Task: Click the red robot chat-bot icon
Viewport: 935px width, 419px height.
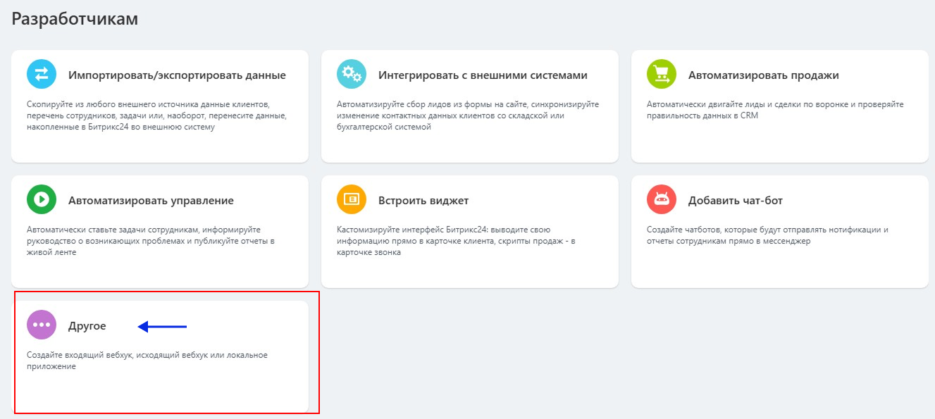Action: coord(661,200)
